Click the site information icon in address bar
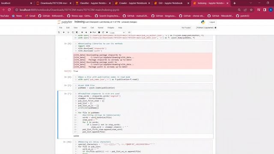The image size is (274, 154). click(x=17, y=10)
